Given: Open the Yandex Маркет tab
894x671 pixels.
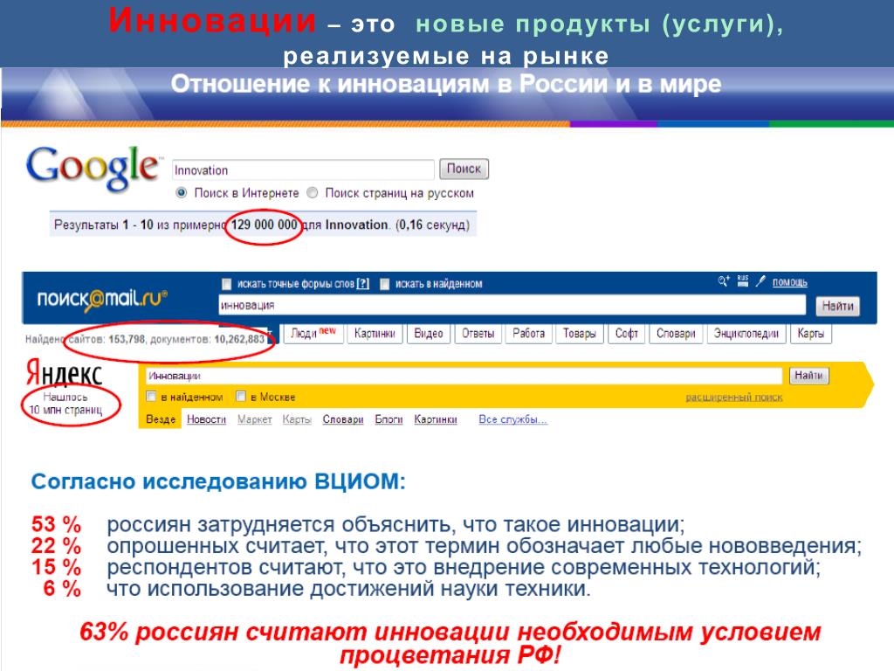Looking at the screenshot, I should pos(254,419).
